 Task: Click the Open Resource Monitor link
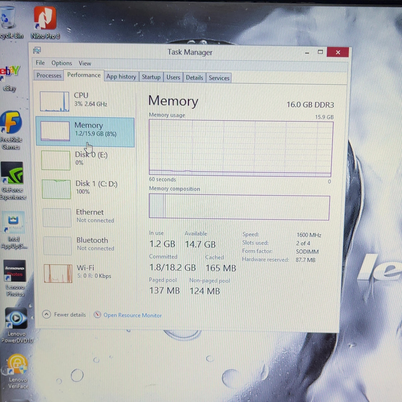coord(132,315)
